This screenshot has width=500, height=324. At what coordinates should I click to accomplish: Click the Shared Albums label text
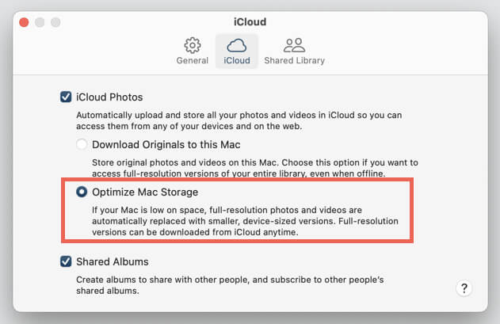[x=113, y=261]
